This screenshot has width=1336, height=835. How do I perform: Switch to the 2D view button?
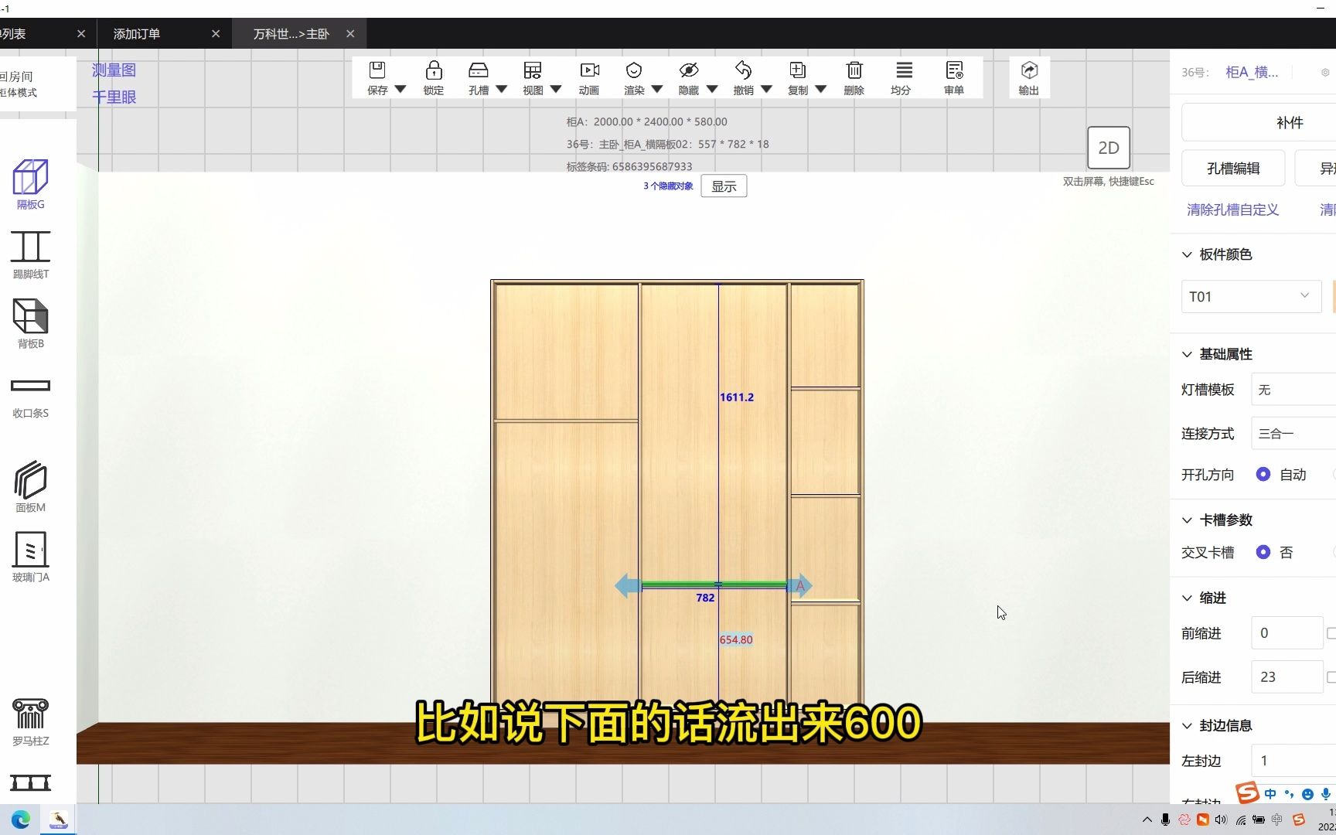click(x=1109, y=148)
